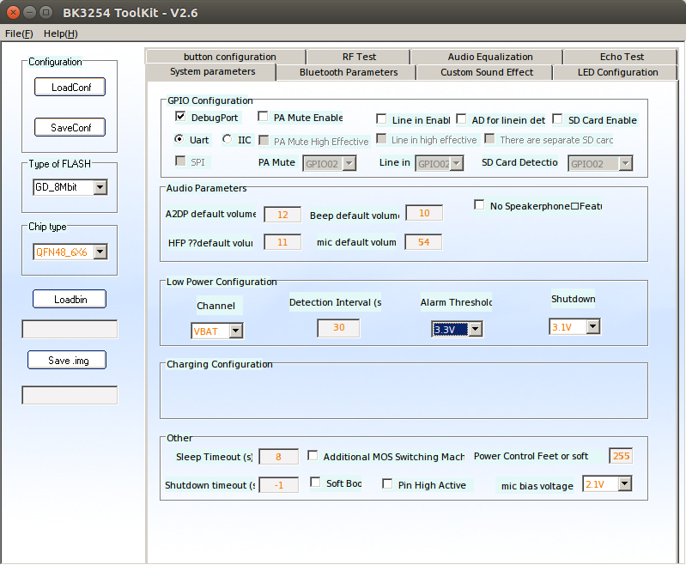Click the text field below Save .img
This screenshot has height=565, width=686.
point(70,395)
